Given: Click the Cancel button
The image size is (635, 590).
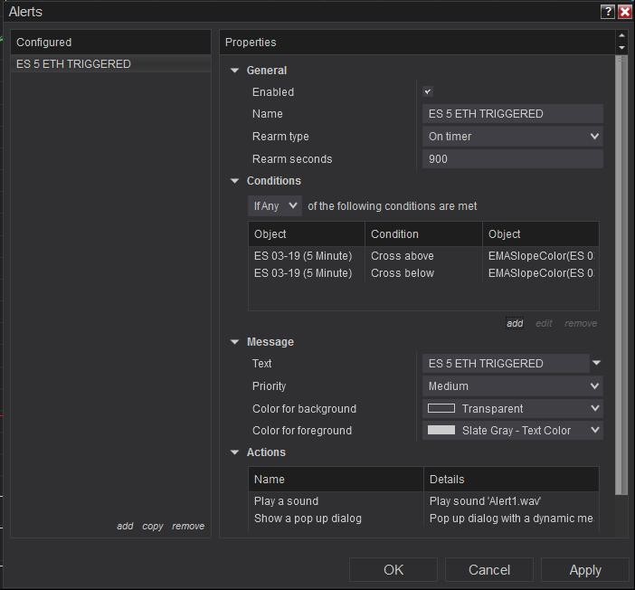Looking at the screenshot, I should [x=489, y=570].
